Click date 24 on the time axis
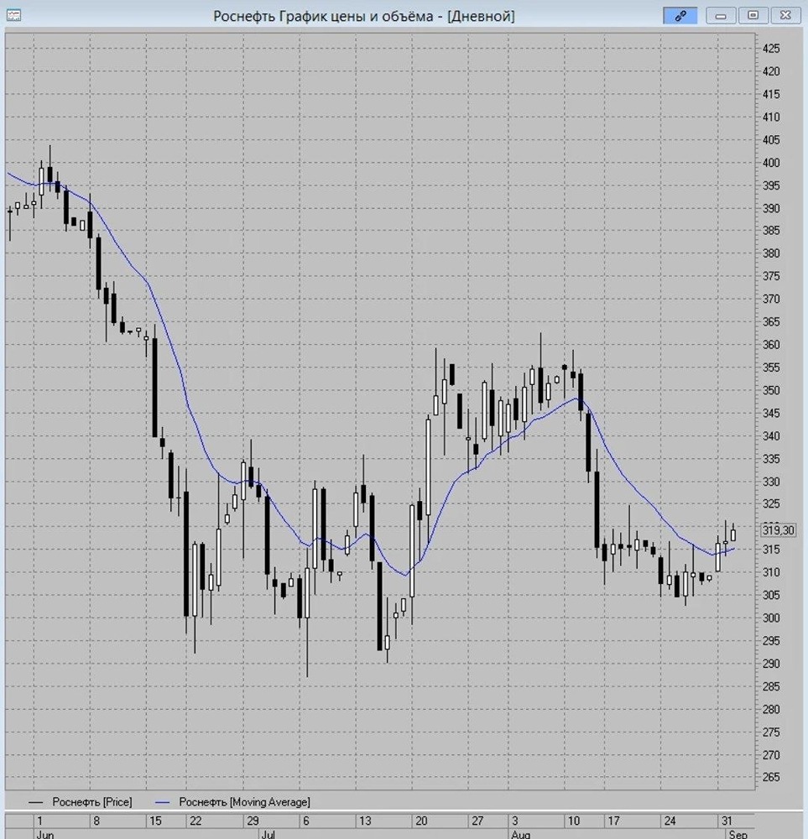Image resolution: width=808 pixels, height=839 pixels. (670, 821)
